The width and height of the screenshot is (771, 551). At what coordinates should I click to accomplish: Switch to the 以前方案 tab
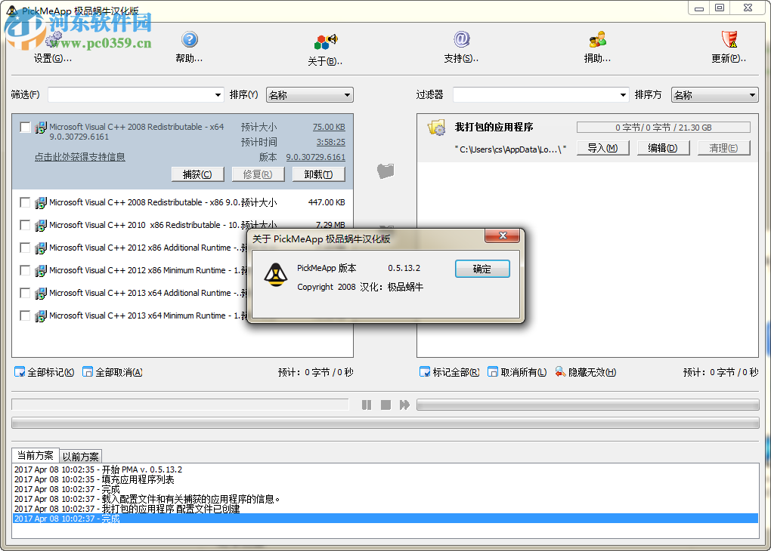(x=79, y=455)
